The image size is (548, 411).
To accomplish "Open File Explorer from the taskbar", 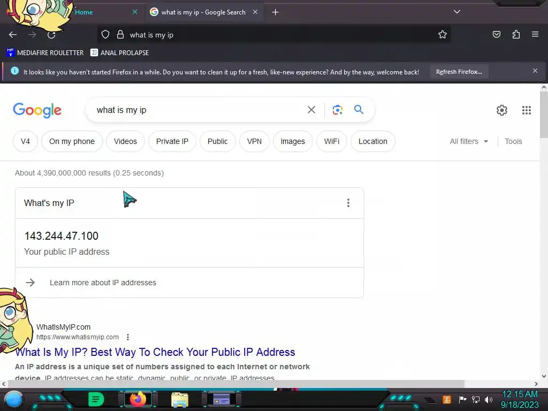I will point(180,399).
